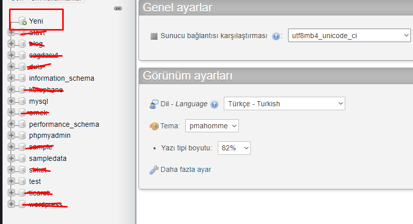Click the wrench icon for Daha fazla ayar
This screenshot has height=224, width=413.
click(154, 170)
